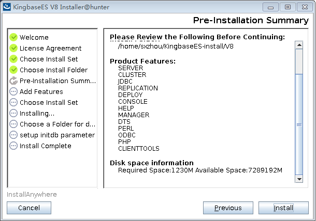The height and width of the screenshot is (221, 316).
Task: Click the installer icon in the title bar
Action: pos(7,6)
